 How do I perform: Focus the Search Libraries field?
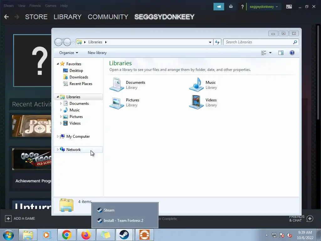click(x=261, y=42)
